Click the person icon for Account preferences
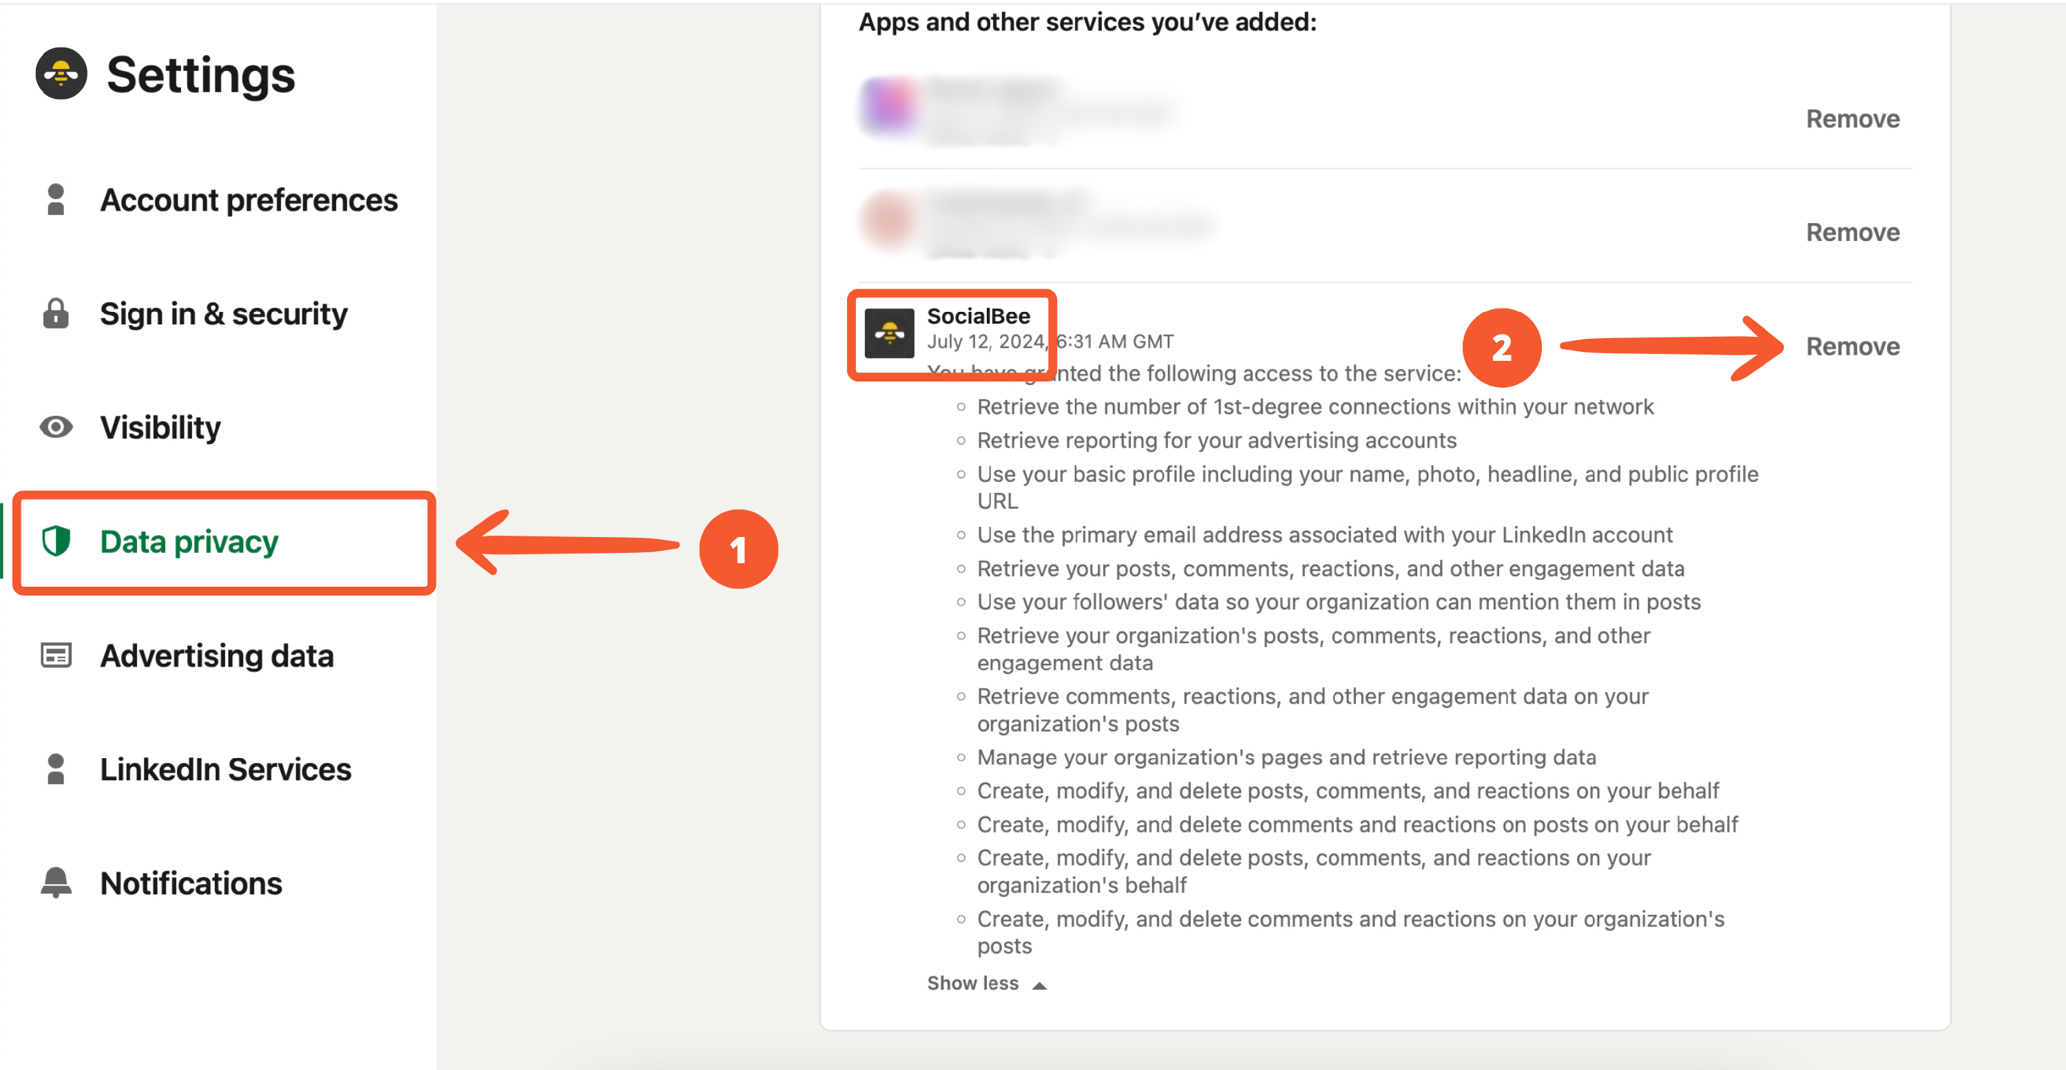2066x1070 pixels. coord(55,200)
